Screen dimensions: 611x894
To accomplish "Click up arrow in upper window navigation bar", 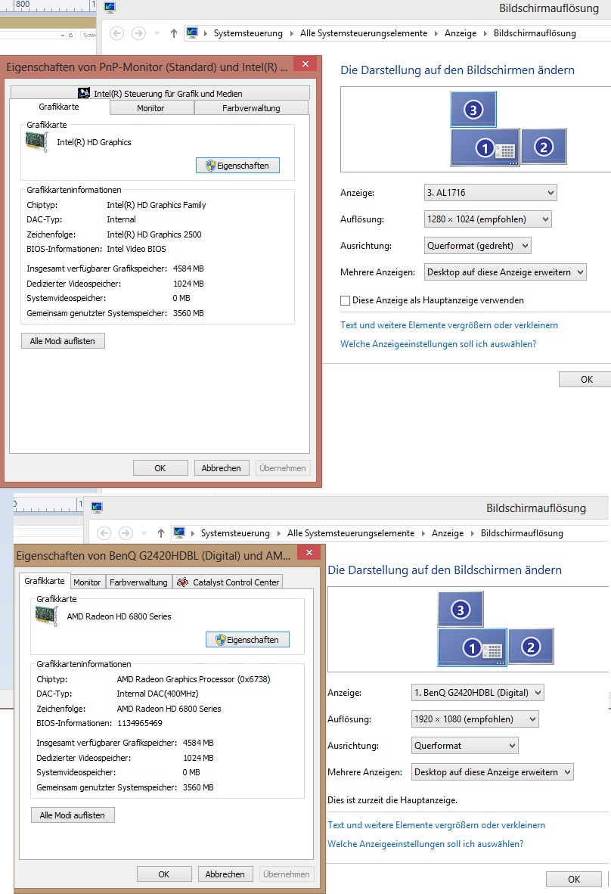I will [174, 33].
